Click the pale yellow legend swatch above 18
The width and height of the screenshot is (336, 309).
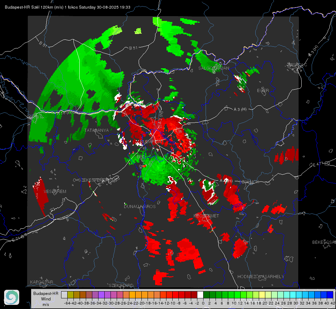(x=262, y=295)
